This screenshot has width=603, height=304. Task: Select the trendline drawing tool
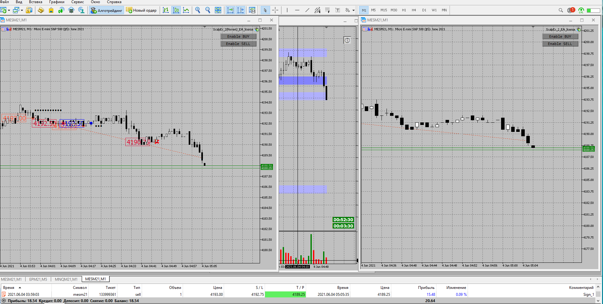tap(307, 10)
